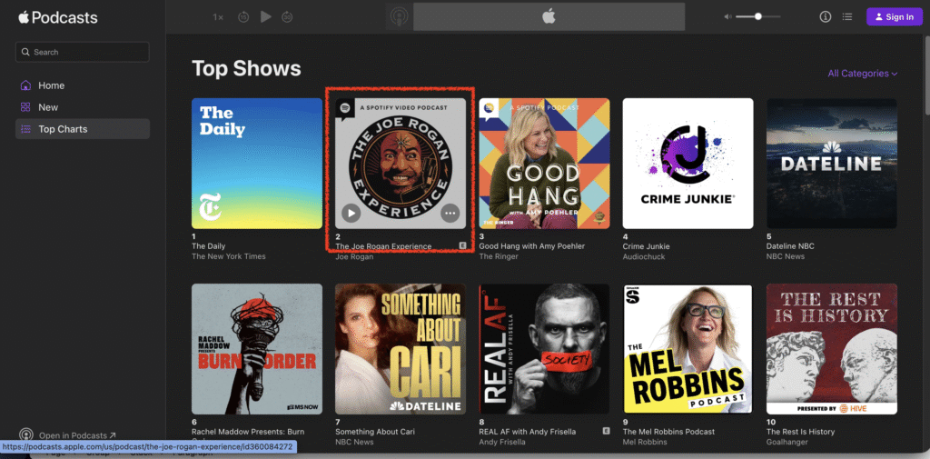The image size is (930, 459).
Task: Expand the All Categories dropdown
Action: click(862, 74)
